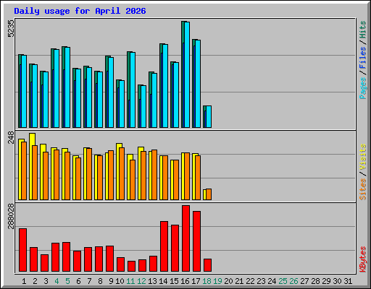The width and height of the screenshot is (371, 289).
Task: Select green day 18 label
Action: (x=207, y=281)
